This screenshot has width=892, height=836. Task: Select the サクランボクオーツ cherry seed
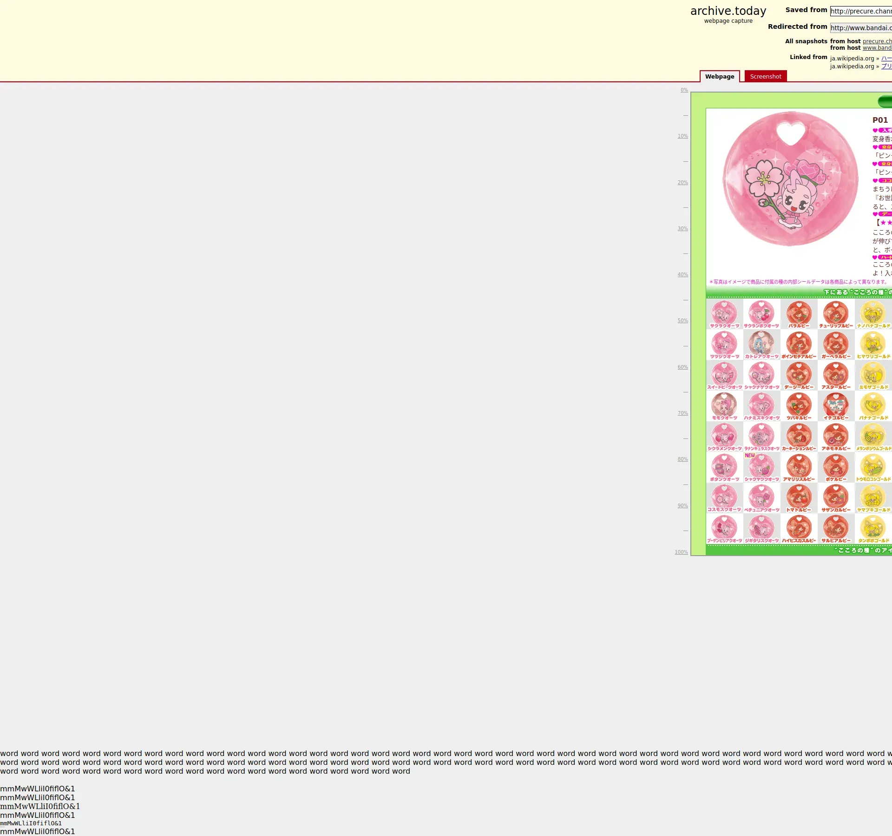point(761,313)
